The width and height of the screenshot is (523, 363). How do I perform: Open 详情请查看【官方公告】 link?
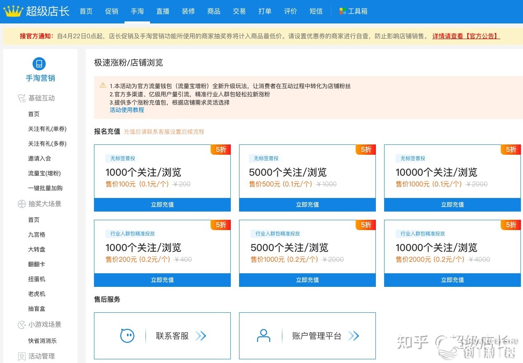click(x=466, y=36)
